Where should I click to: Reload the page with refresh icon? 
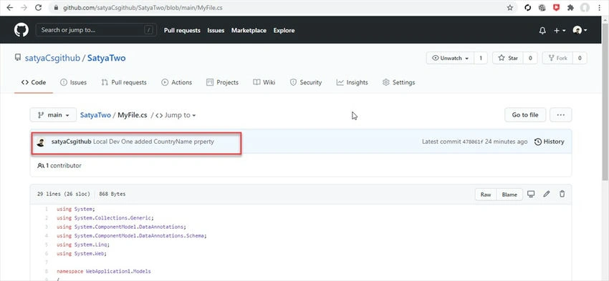click(x=38, y=8)
